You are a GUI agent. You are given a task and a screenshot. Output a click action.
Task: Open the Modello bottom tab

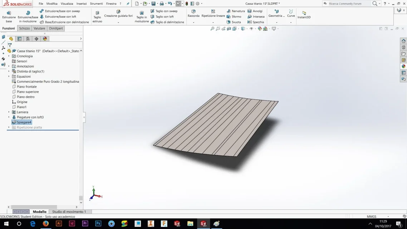[39, 211]
